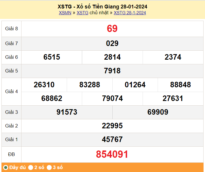Open the XSTG breadcrumb link

coord(82,13)
